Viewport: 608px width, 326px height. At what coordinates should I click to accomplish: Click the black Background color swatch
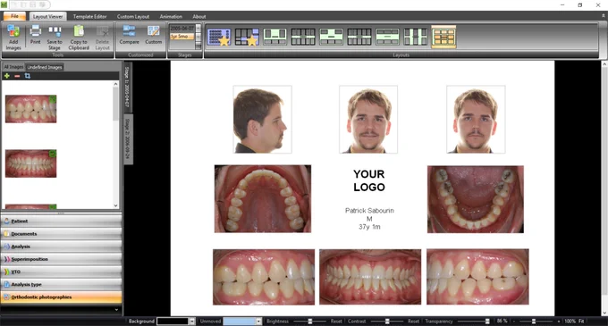click(x=173, y=322)
